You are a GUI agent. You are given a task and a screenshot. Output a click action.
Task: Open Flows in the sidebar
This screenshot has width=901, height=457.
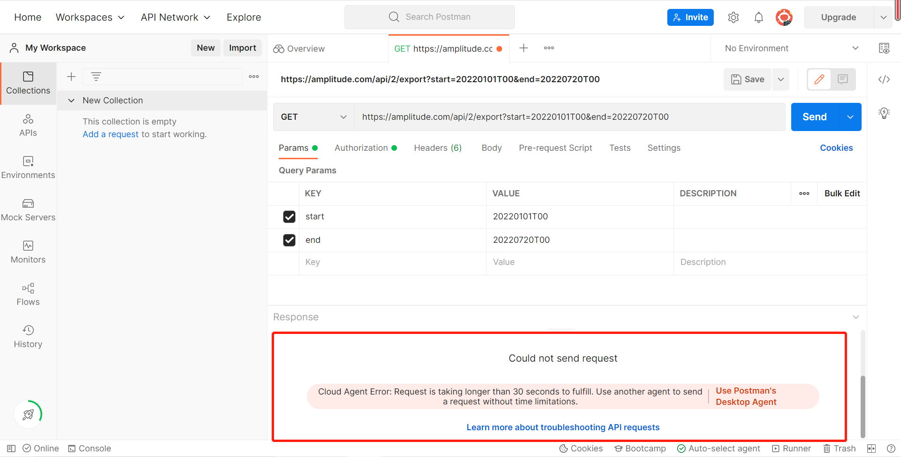[x=28, y=294]
